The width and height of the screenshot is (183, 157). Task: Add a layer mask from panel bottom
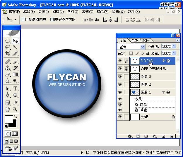(x=138, y=136)
